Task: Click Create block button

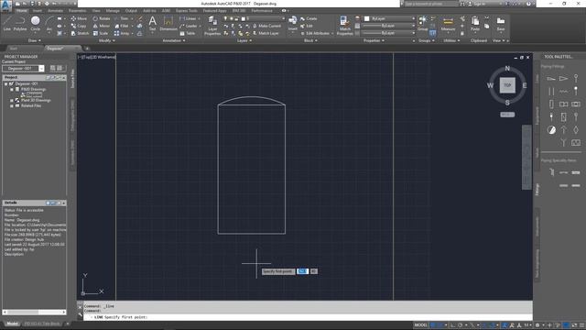Action: coord(309,18)
